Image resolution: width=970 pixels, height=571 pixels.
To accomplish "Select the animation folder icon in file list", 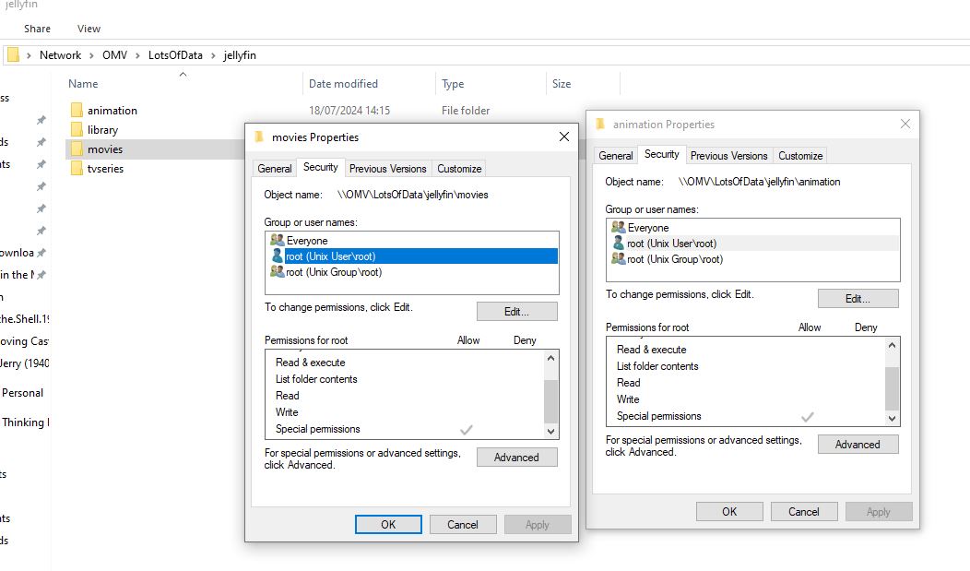I will [x=77, y=111].
